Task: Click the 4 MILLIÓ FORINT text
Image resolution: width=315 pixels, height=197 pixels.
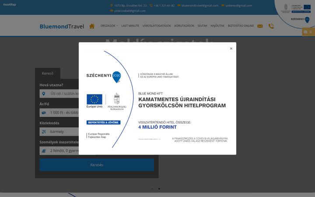Action: click(x=157, y=127)
